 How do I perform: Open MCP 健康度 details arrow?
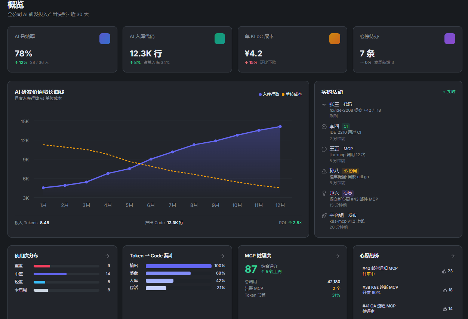pos(338,256)
